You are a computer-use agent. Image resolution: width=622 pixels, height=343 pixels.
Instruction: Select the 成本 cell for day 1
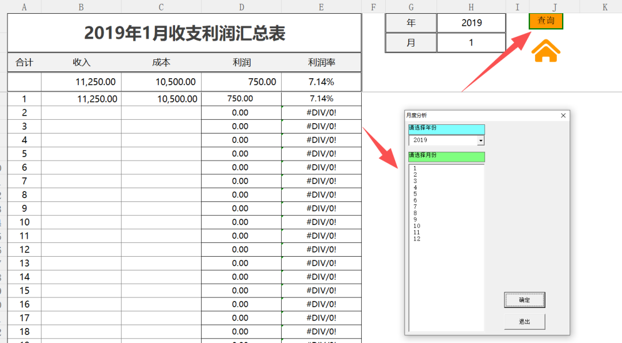click(161, 99)
